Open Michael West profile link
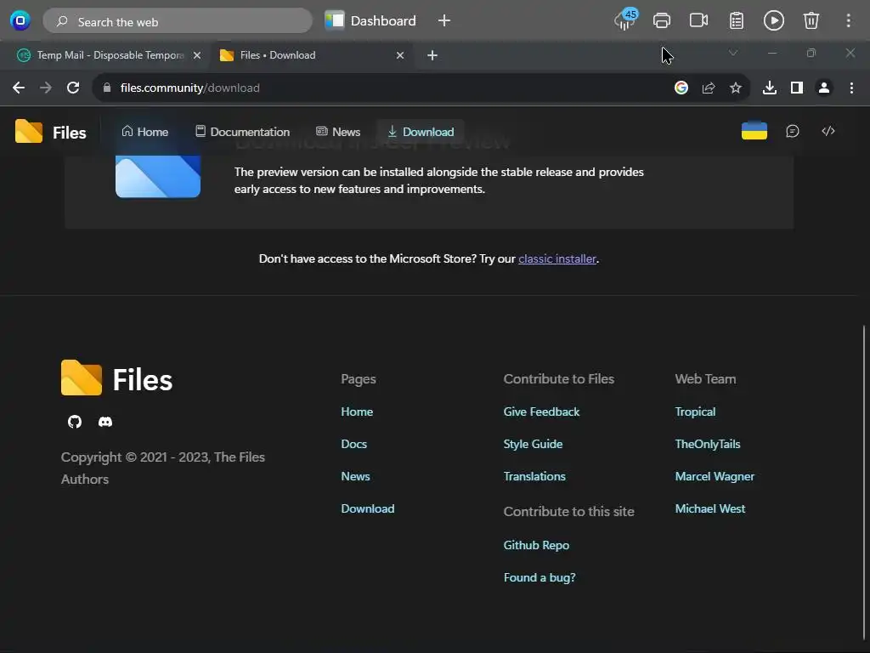Image resolution: width=870 pixels, height=653 pixels. [709, 508]
